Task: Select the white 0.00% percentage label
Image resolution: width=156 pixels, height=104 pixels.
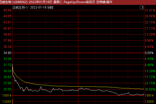Action: pyautogui.click(x=149, y=53)
